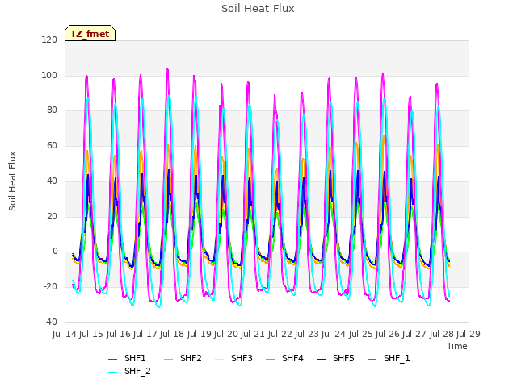Toggle the SHF5 legend entry
Image resolution: width=517 pixels, height=387 pixels.
[335, 358]
